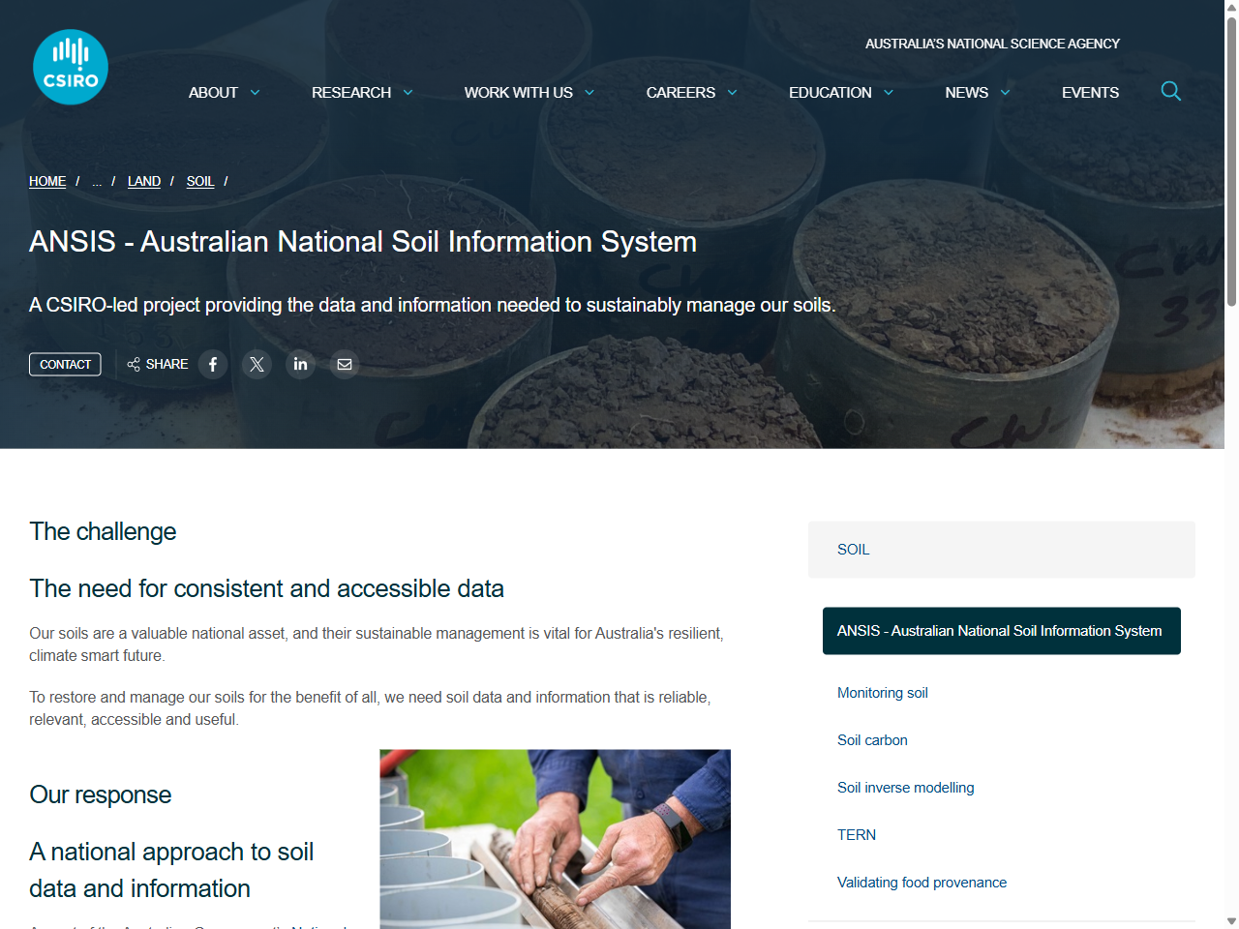Viewport: 1239px width, 929px height.
Task: Click the Share label text
Action: 167,364
